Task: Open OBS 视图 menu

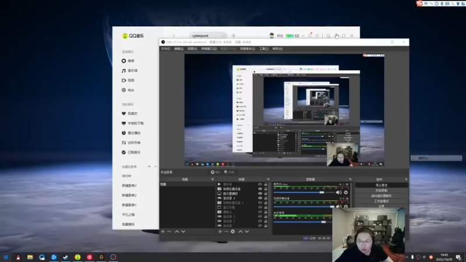Action: click(192, 49)
